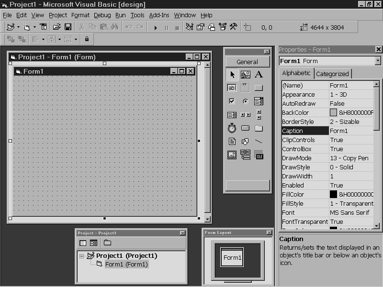Select the Data control tool
The image size is (383, 287).
click(x=245, y=155)
